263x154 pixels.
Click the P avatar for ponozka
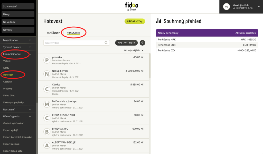(47, 60)
